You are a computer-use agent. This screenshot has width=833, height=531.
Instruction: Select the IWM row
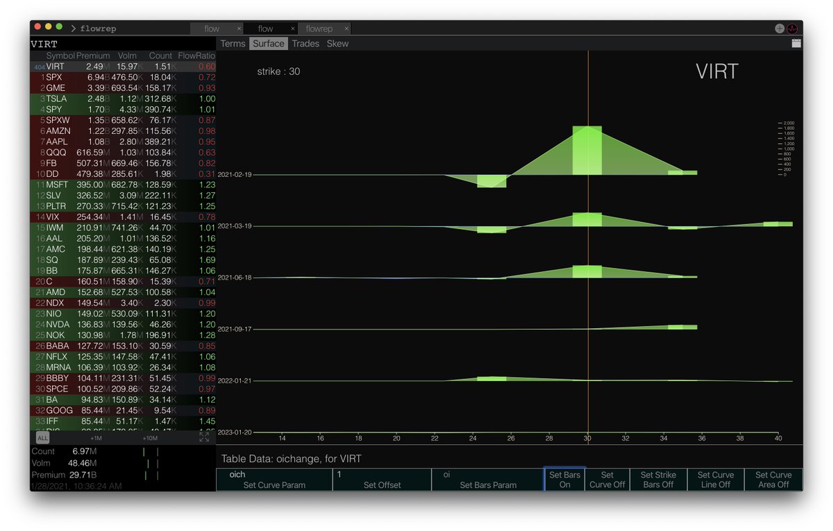point(123,228)
